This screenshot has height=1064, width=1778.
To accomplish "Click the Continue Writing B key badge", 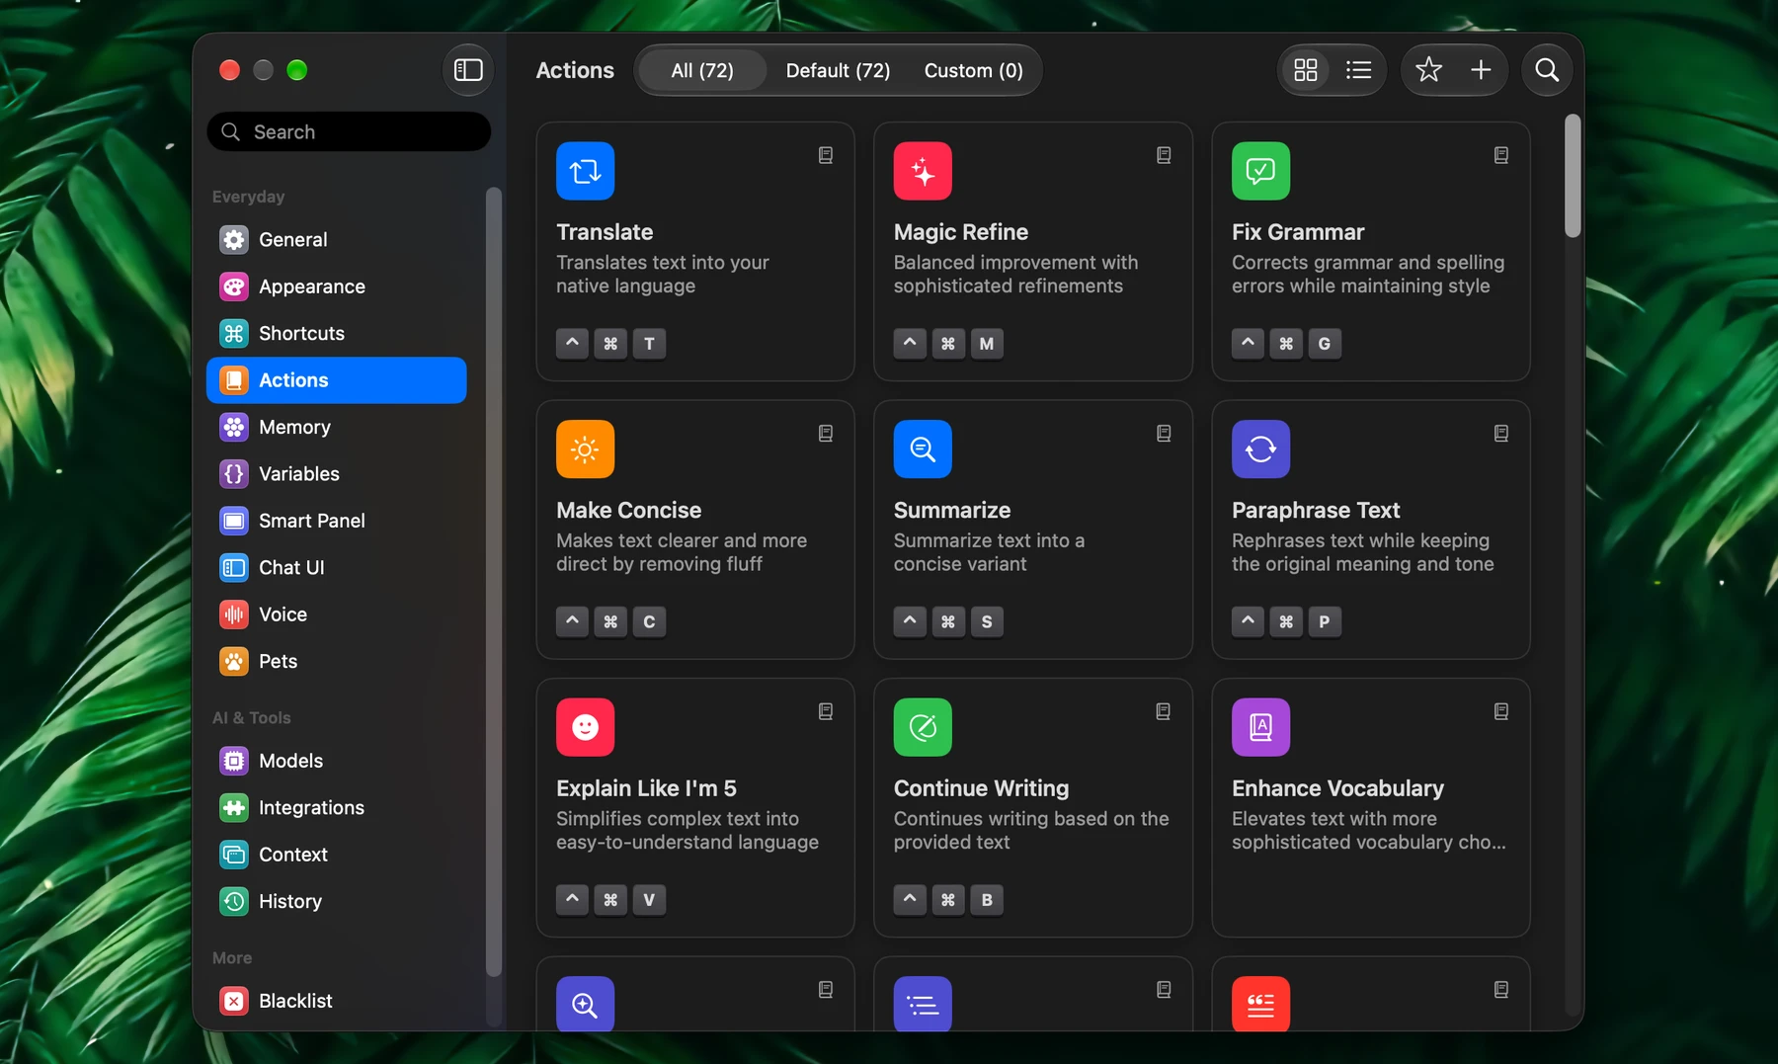I will click(x=987, y=900).
